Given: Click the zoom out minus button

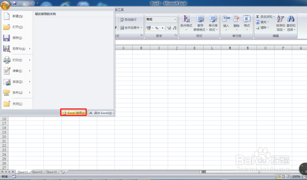Looking at the screenshot, I should [304, 177].
